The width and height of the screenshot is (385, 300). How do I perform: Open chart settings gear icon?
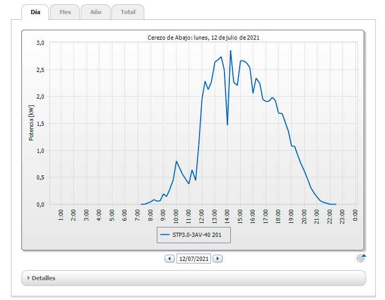[361, 258]
